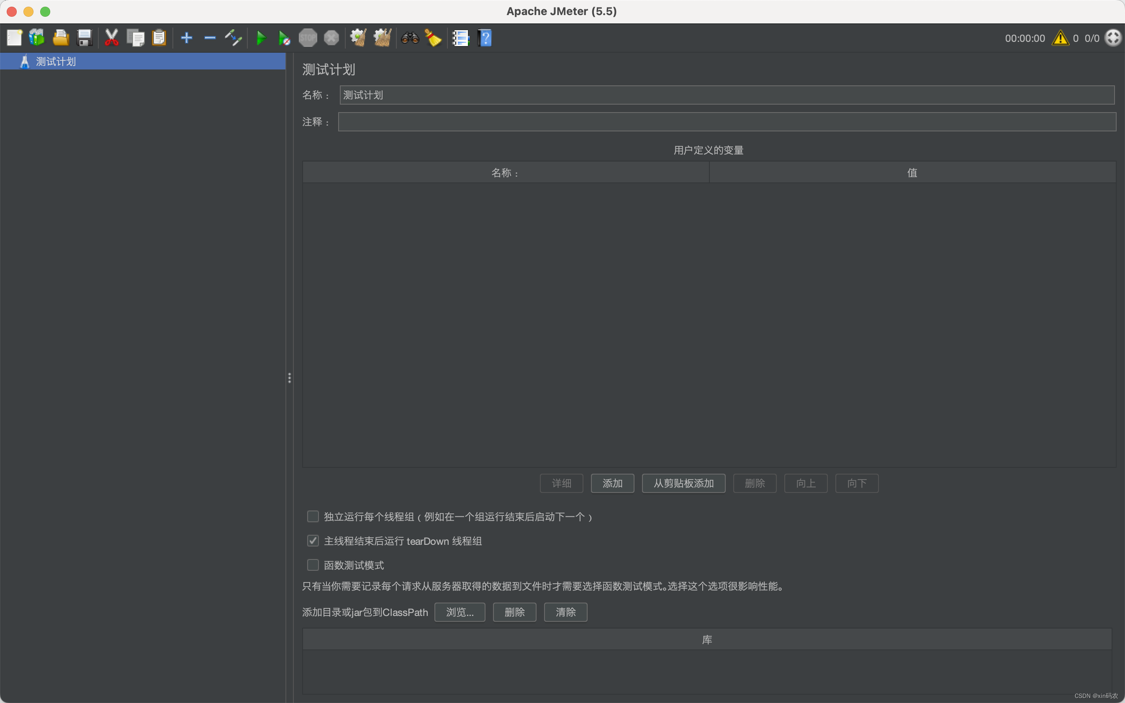The image size is (1125, 703).
Task: Create a new test plan
Action: pos(14,38)
